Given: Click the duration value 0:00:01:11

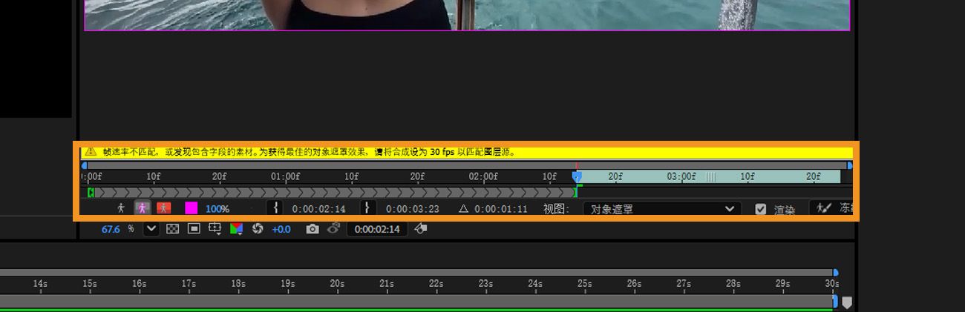Looking at the screenshot, I should pyautogui.click(x=501, y=209).
